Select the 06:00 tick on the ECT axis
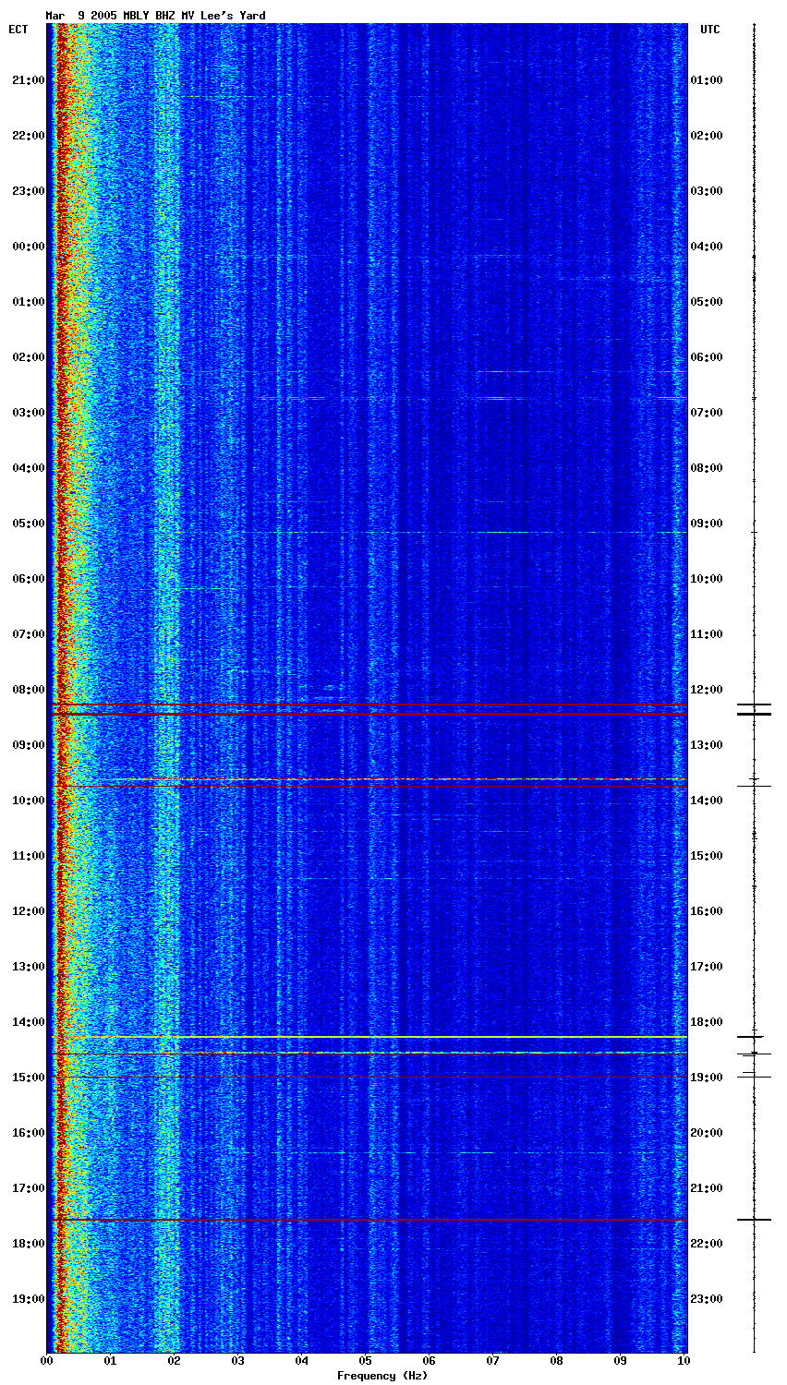Viewport: 787px width, 1385px height. [x=28, y=579]
